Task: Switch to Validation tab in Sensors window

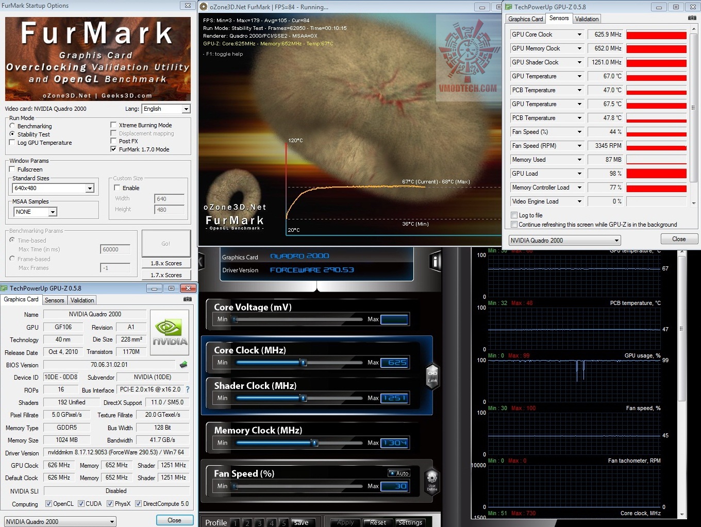Action: pyautogui.click(x=587, y=19)
